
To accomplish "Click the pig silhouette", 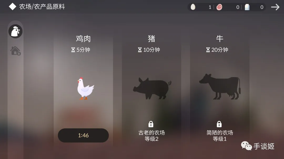I will [152, 88].
